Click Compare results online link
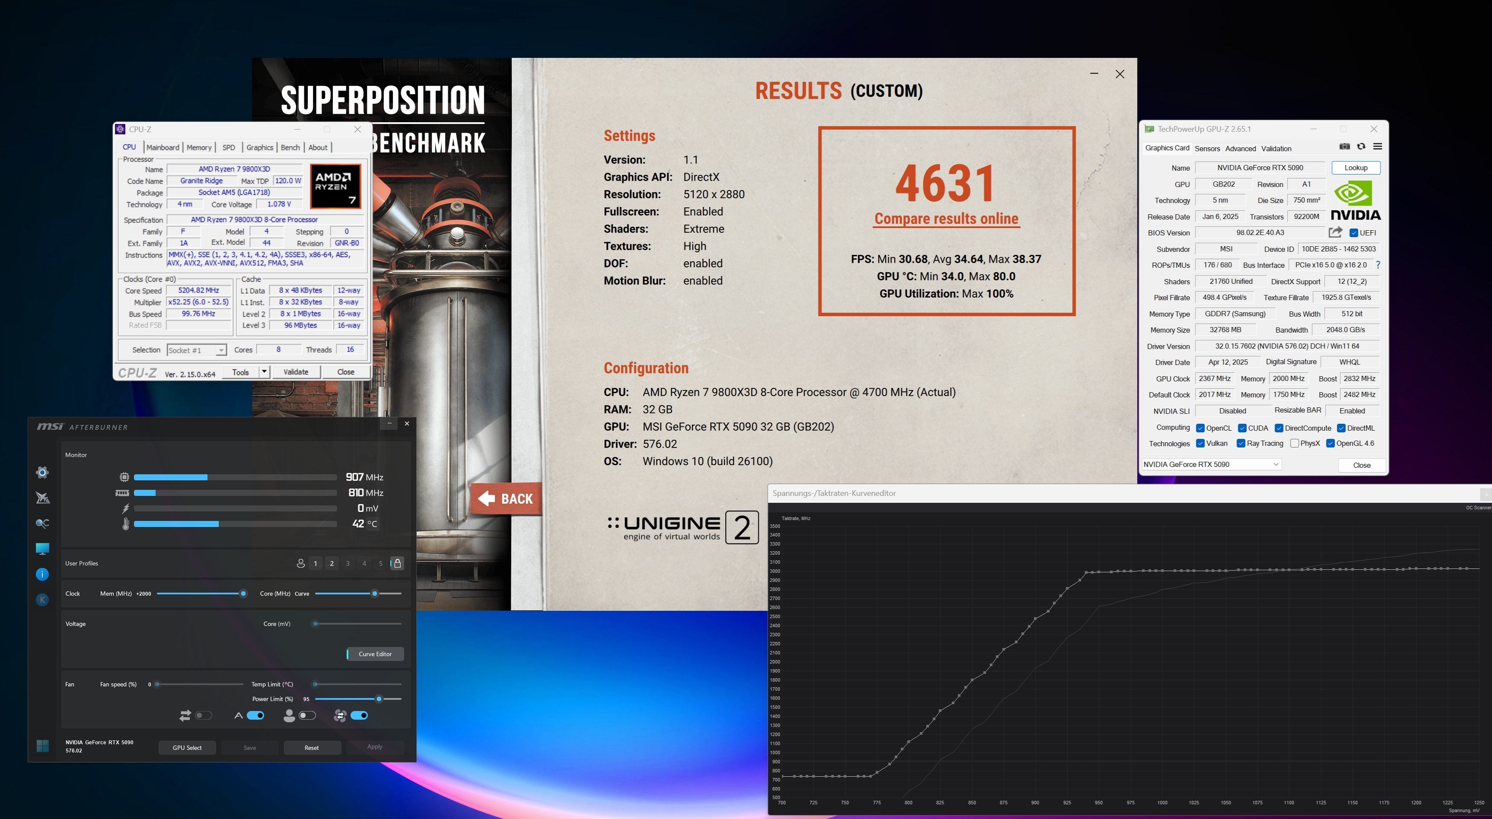The height and width of the screenshot is (819, 1492). (x=946, y=219)
